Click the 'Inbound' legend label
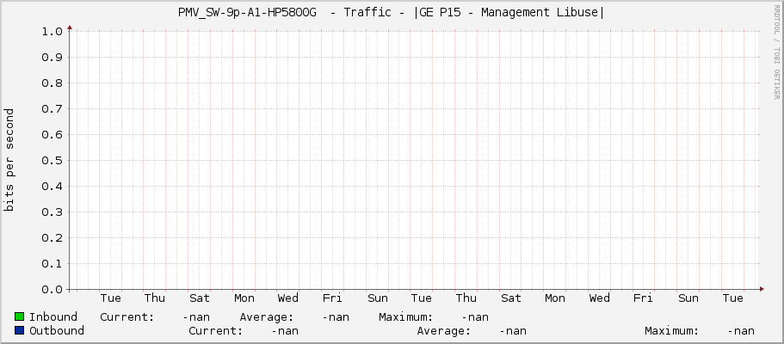784x344 pixels. (53, 317)
